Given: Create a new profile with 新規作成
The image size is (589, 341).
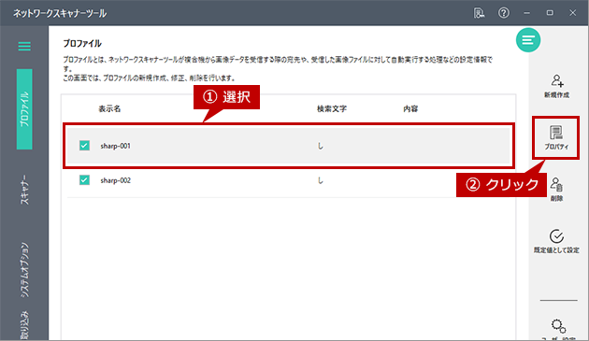Looking at the screenshot, I should click(556, 86).
